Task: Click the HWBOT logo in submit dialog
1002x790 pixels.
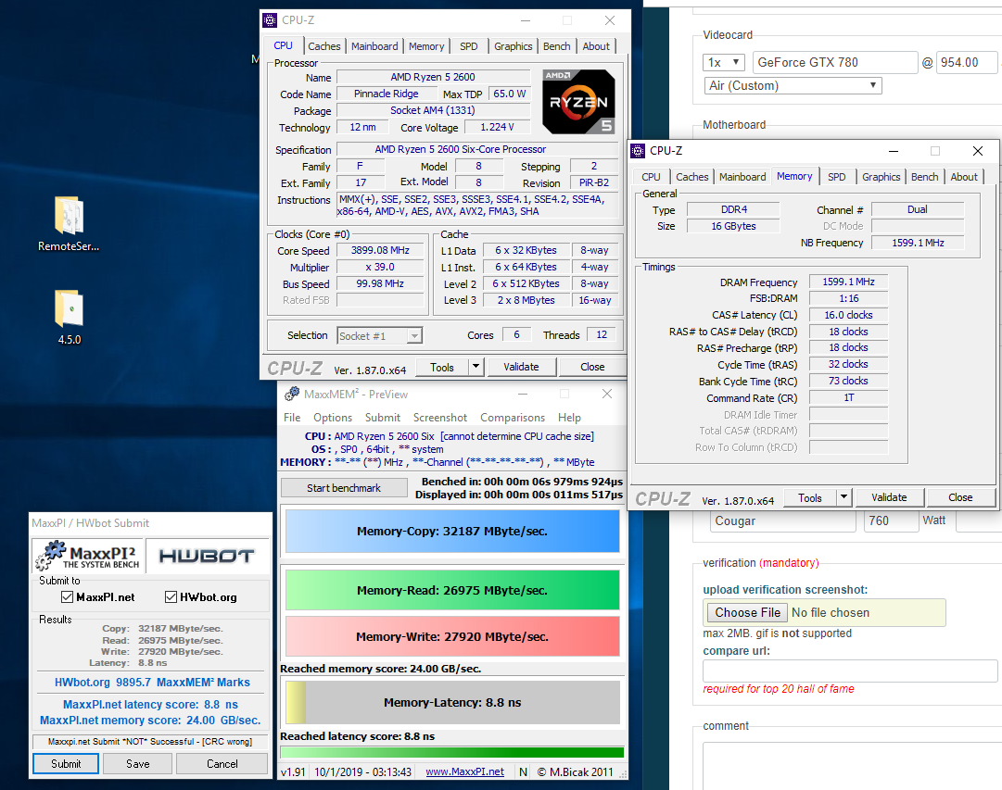Action: coord(207,556)
